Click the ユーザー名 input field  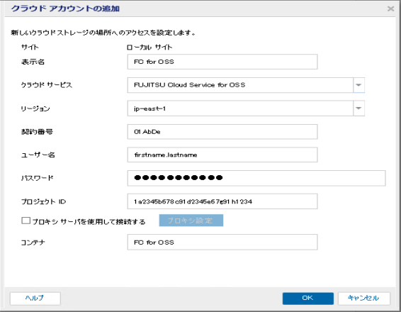point(222,155)
